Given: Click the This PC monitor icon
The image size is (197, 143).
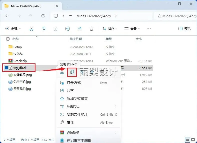Looking at the screenshot, I should (56, 16).
